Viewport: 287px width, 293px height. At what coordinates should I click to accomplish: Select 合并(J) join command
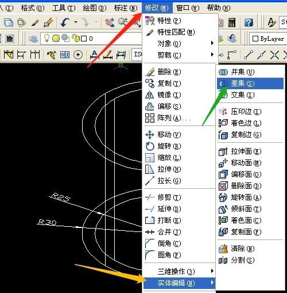180,232
